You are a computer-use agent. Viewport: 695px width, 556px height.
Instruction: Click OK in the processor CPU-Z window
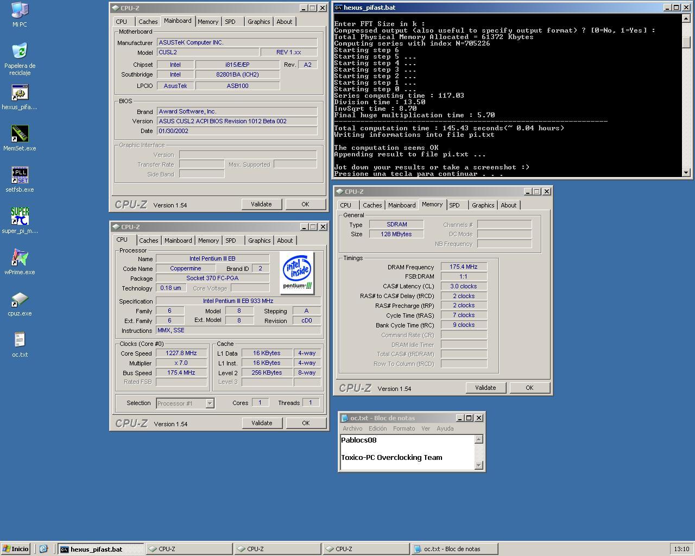[x=306, y=423]
